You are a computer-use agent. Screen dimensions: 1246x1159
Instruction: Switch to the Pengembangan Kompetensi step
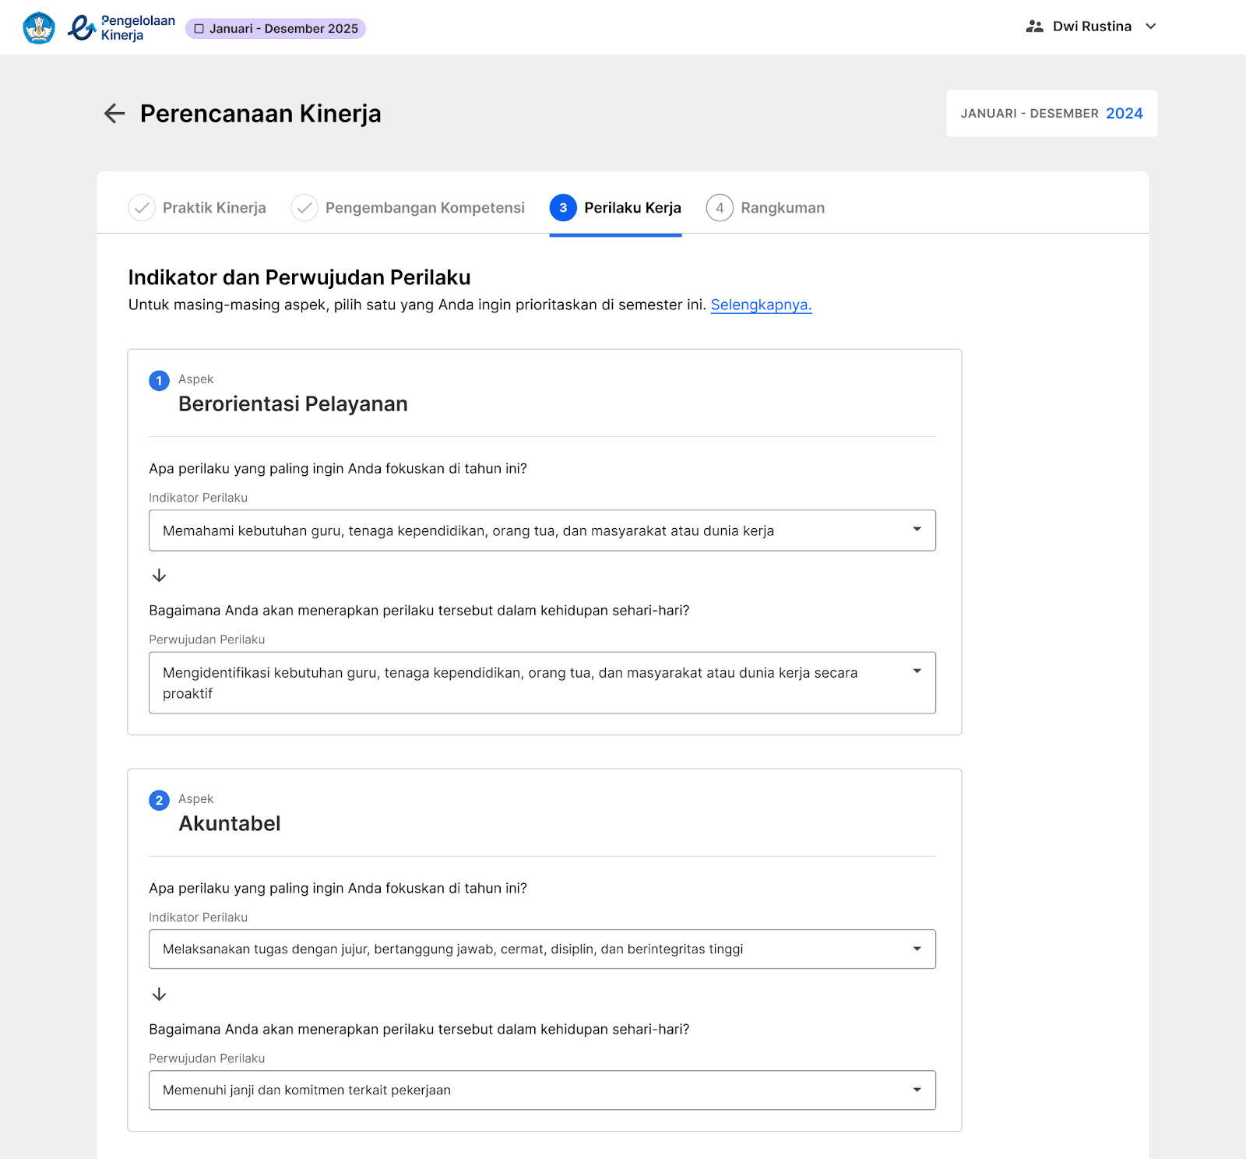pos(408,208)
